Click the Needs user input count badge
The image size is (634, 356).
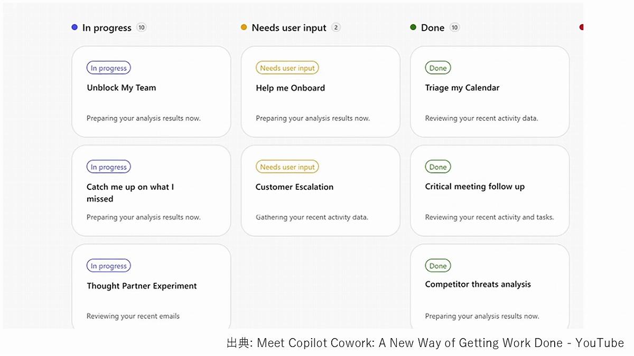(x=336, y=27)
